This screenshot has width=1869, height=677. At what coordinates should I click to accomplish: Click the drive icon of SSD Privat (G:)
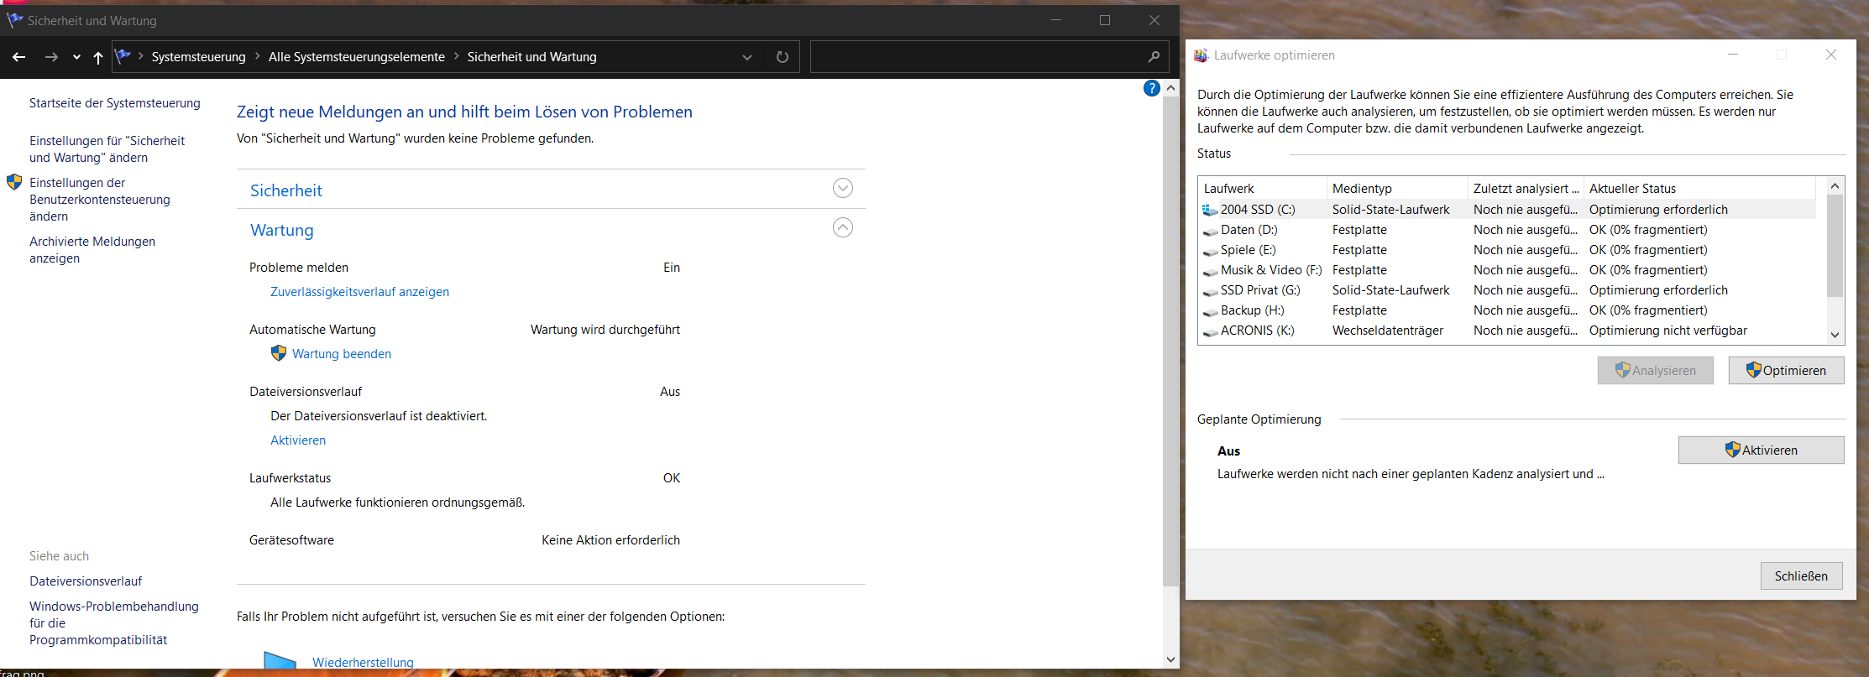[1210, 291]
